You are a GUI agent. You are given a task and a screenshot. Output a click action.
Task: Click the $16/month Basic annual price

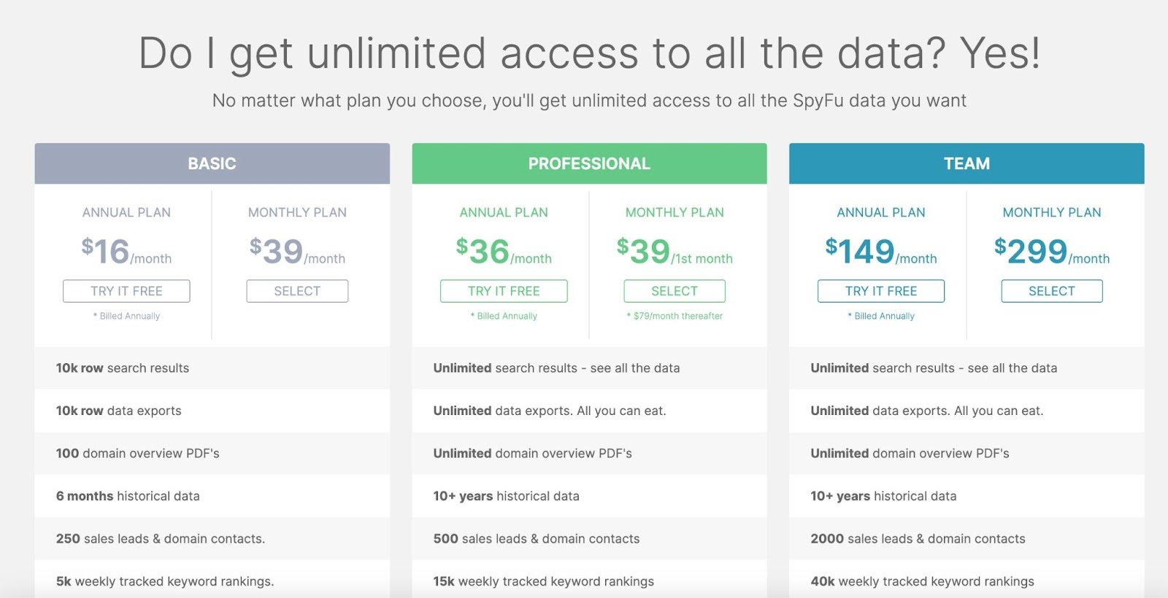[x=126, y=252]
